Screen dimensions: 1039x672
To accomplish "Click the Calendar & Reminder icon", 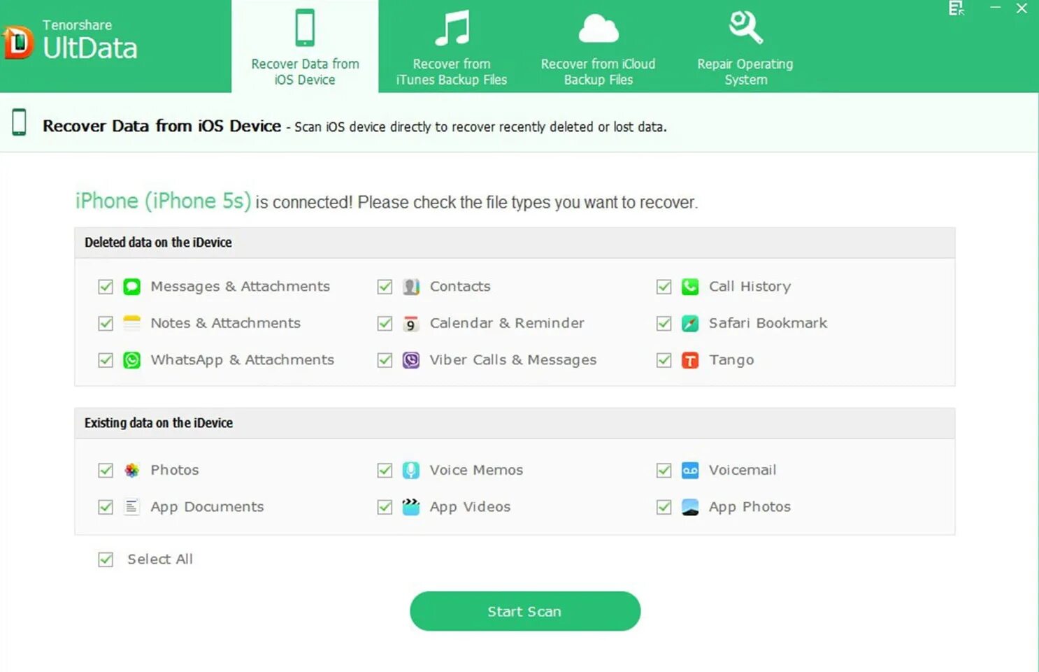I will click(x=411, y=323).
